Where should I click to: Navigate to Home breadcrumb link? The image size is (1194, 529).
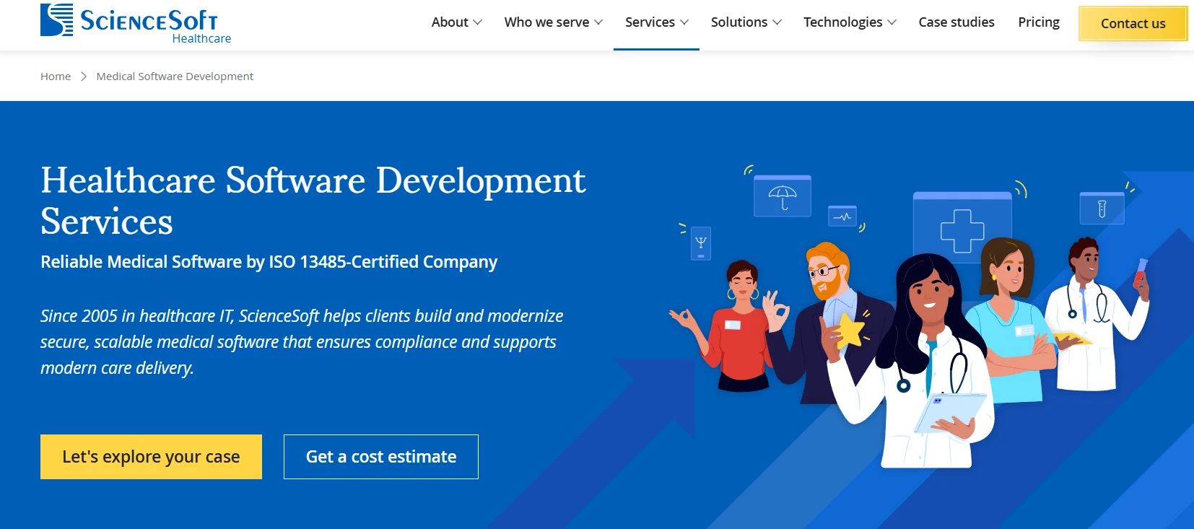[x=56, y=76]
